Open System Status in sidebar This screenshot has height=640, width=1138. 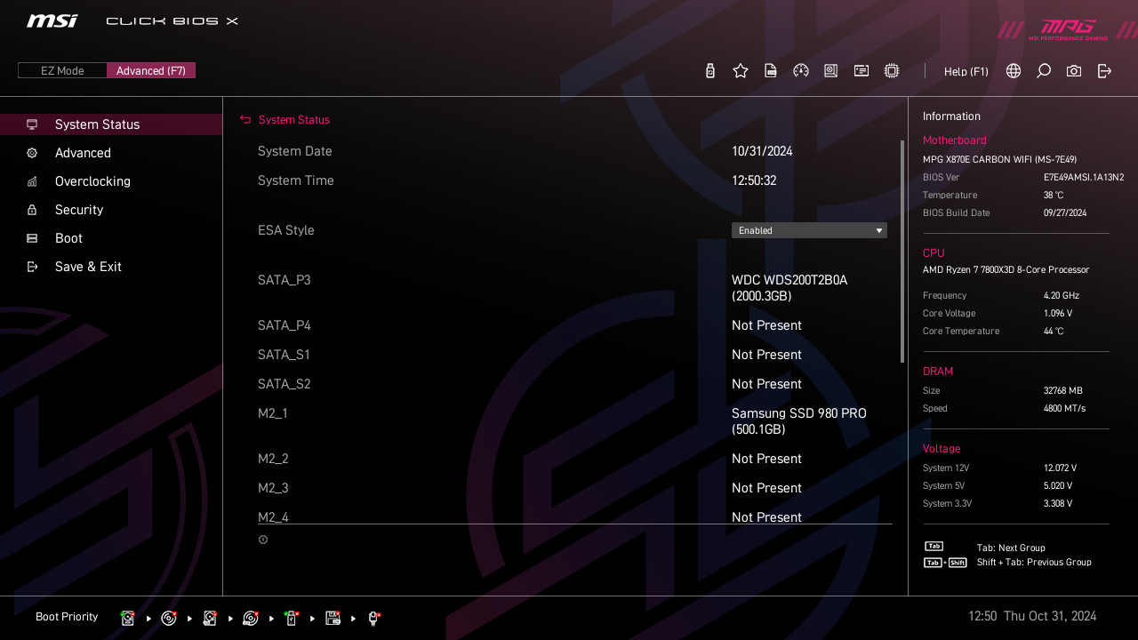(111, 124)
